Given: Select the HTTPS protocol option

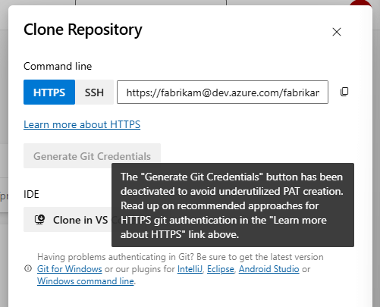Looking at the screenshot, I should [x=49, y=92].
